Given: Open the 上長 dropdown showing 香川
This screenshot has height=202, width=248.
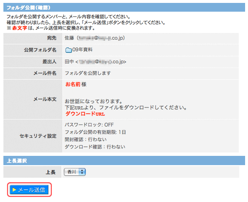Looking at the screenshot, I should (x=75, y=172).
